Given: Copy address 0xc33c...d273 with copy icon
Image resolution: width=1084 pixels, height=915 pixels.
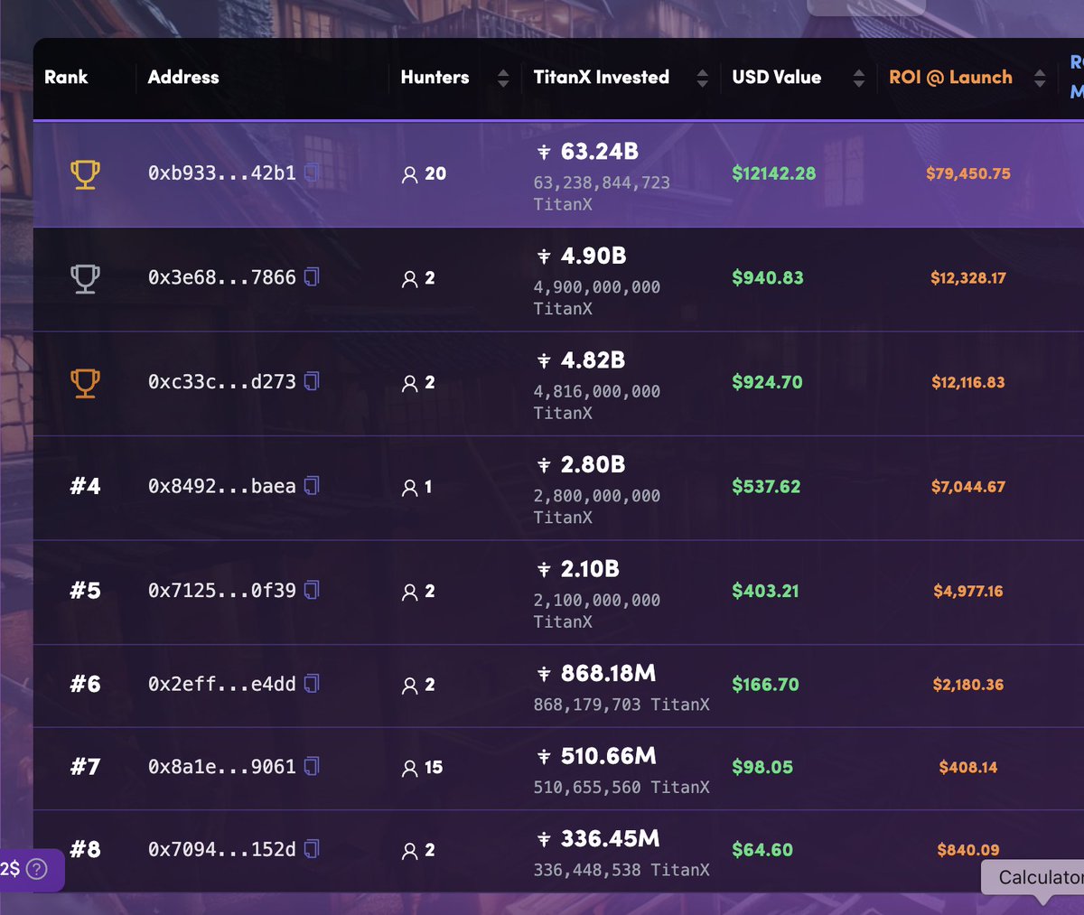Looking at the screenshot, I should click(x=312, y=381).
